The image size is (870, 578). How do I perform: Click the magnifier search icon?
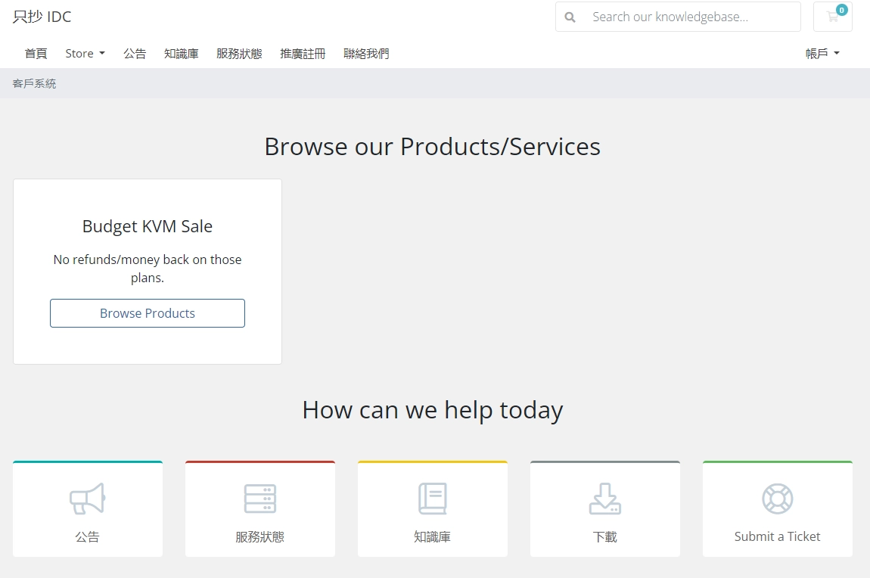click(x=570, y=17)
